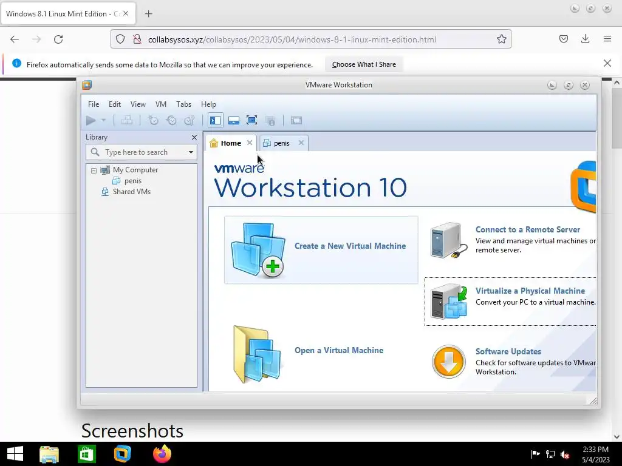Open File Explorer from the taskbar

[x=49, y=454]
